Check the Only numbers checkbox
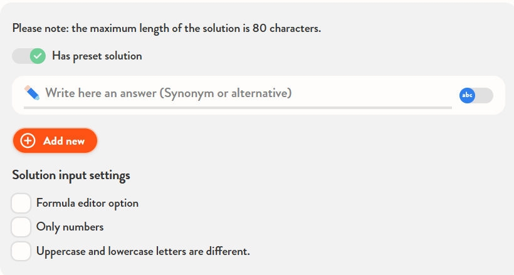Image resolution: width=514 pixels, height=275 pixels. click(21, 227)
